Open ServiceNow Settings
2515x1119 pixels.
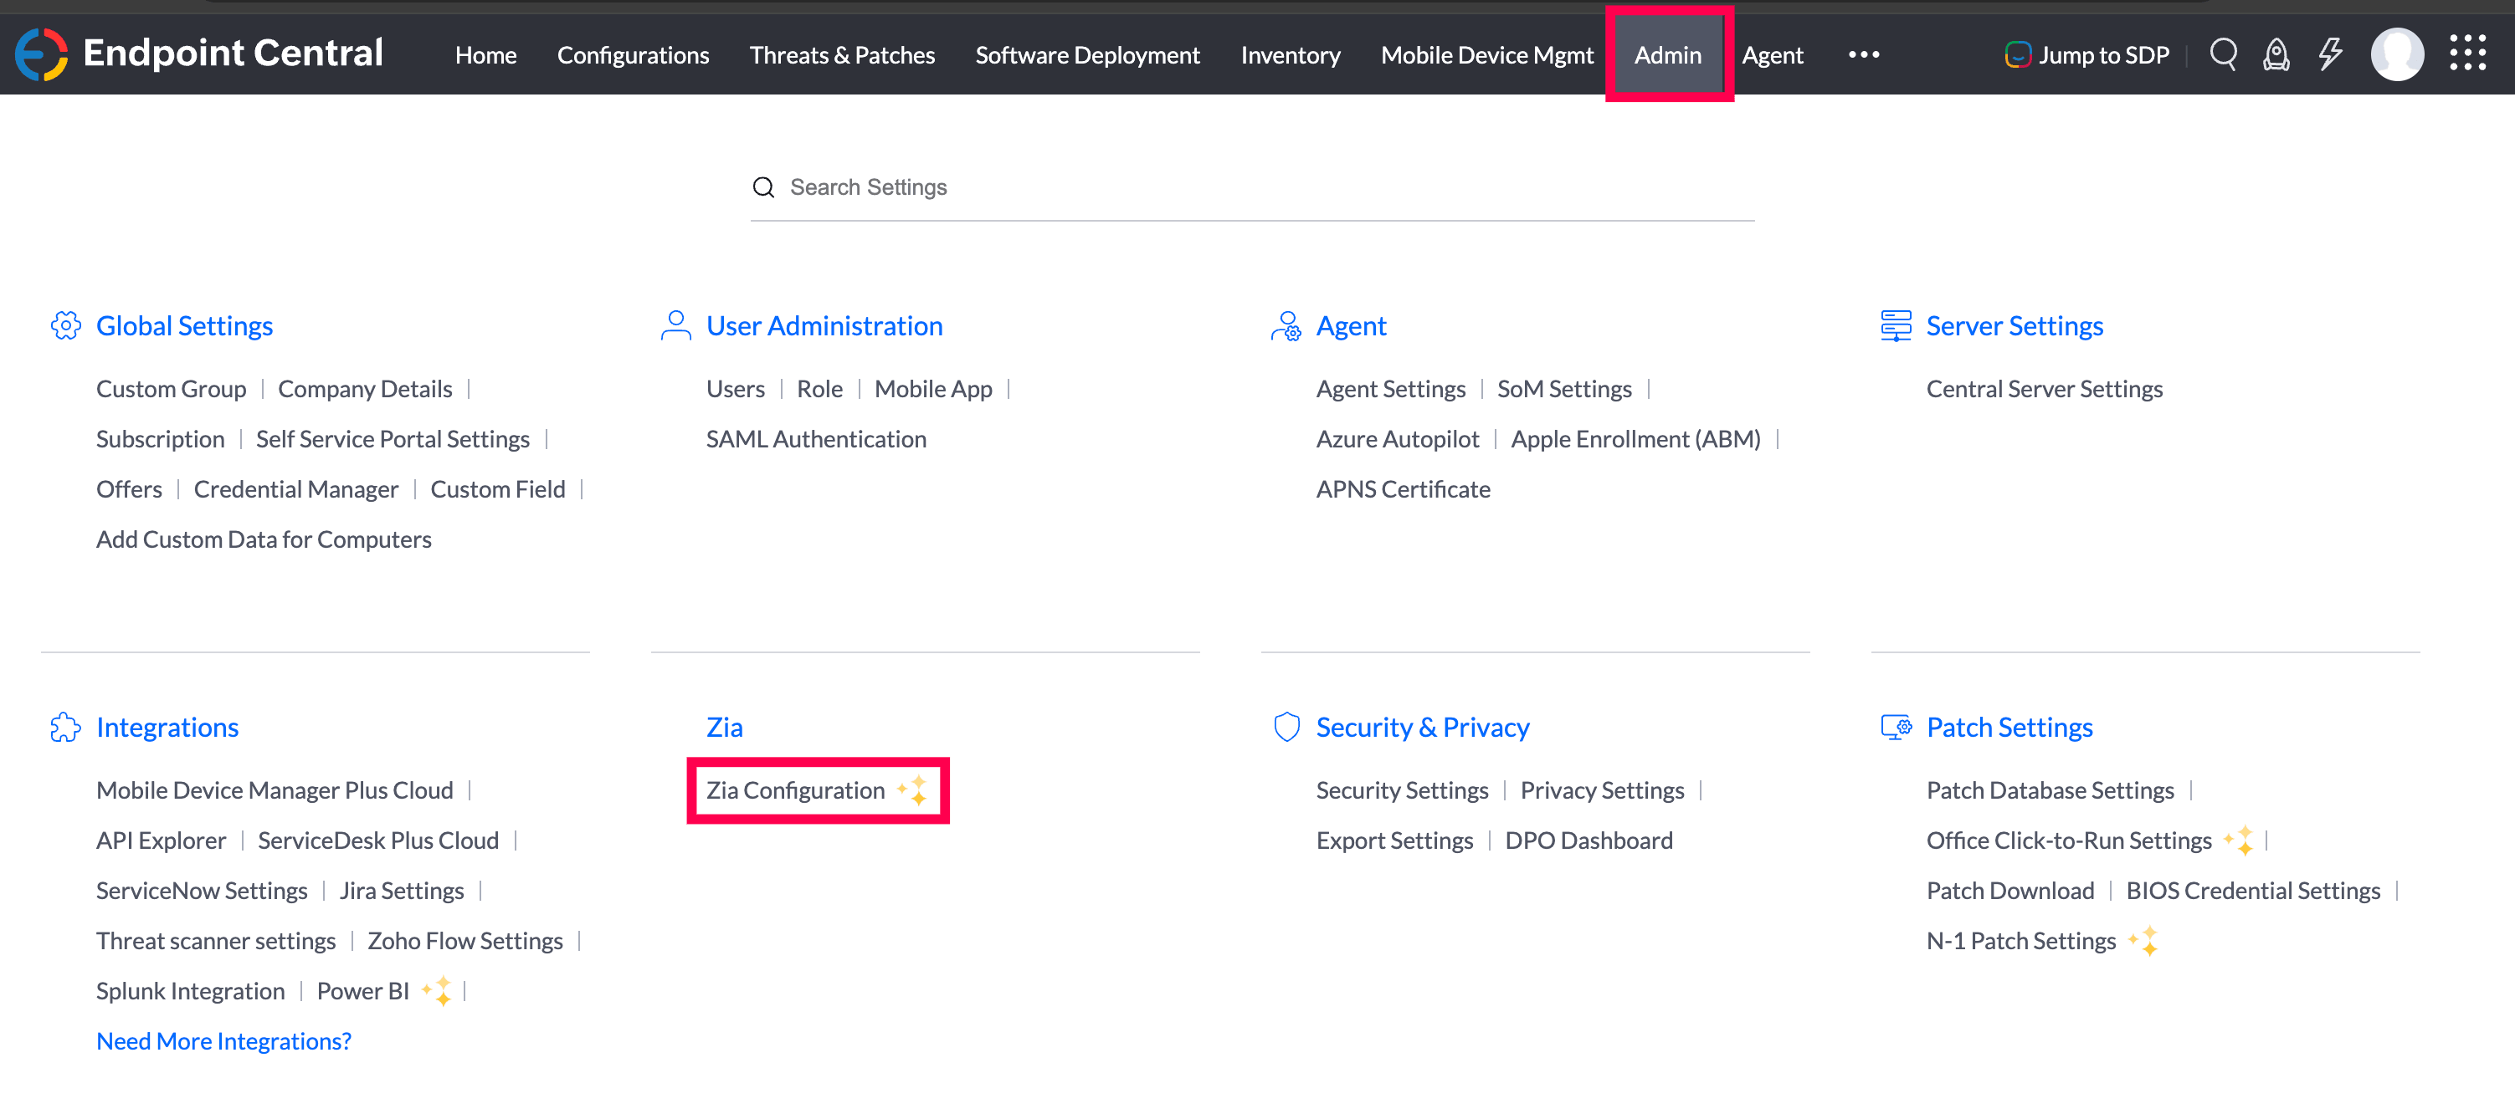[x=201, y=890]
